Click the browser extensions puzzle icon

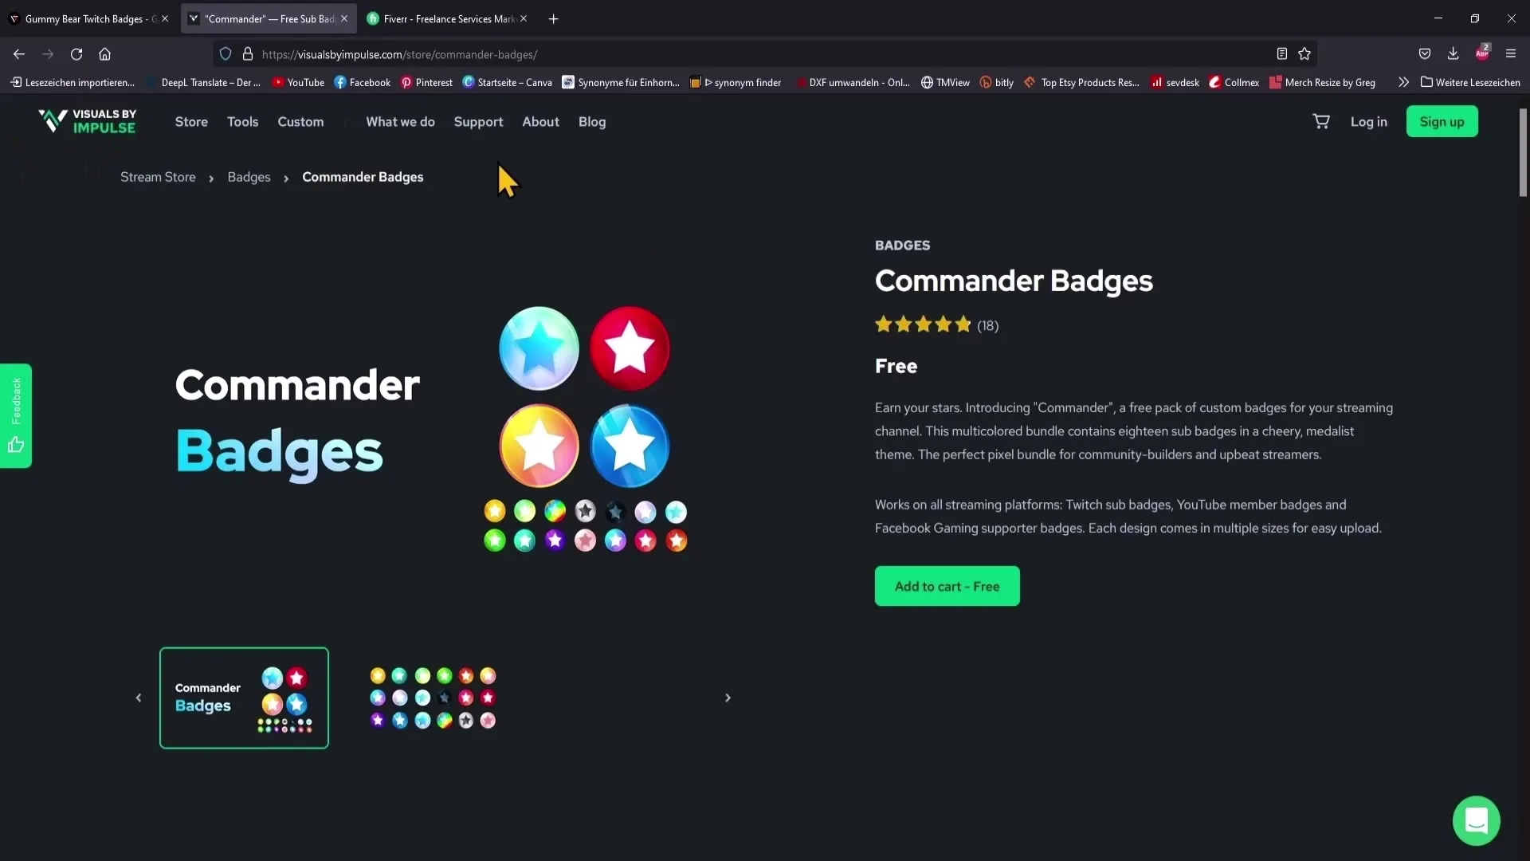[x=1485, y=53]
